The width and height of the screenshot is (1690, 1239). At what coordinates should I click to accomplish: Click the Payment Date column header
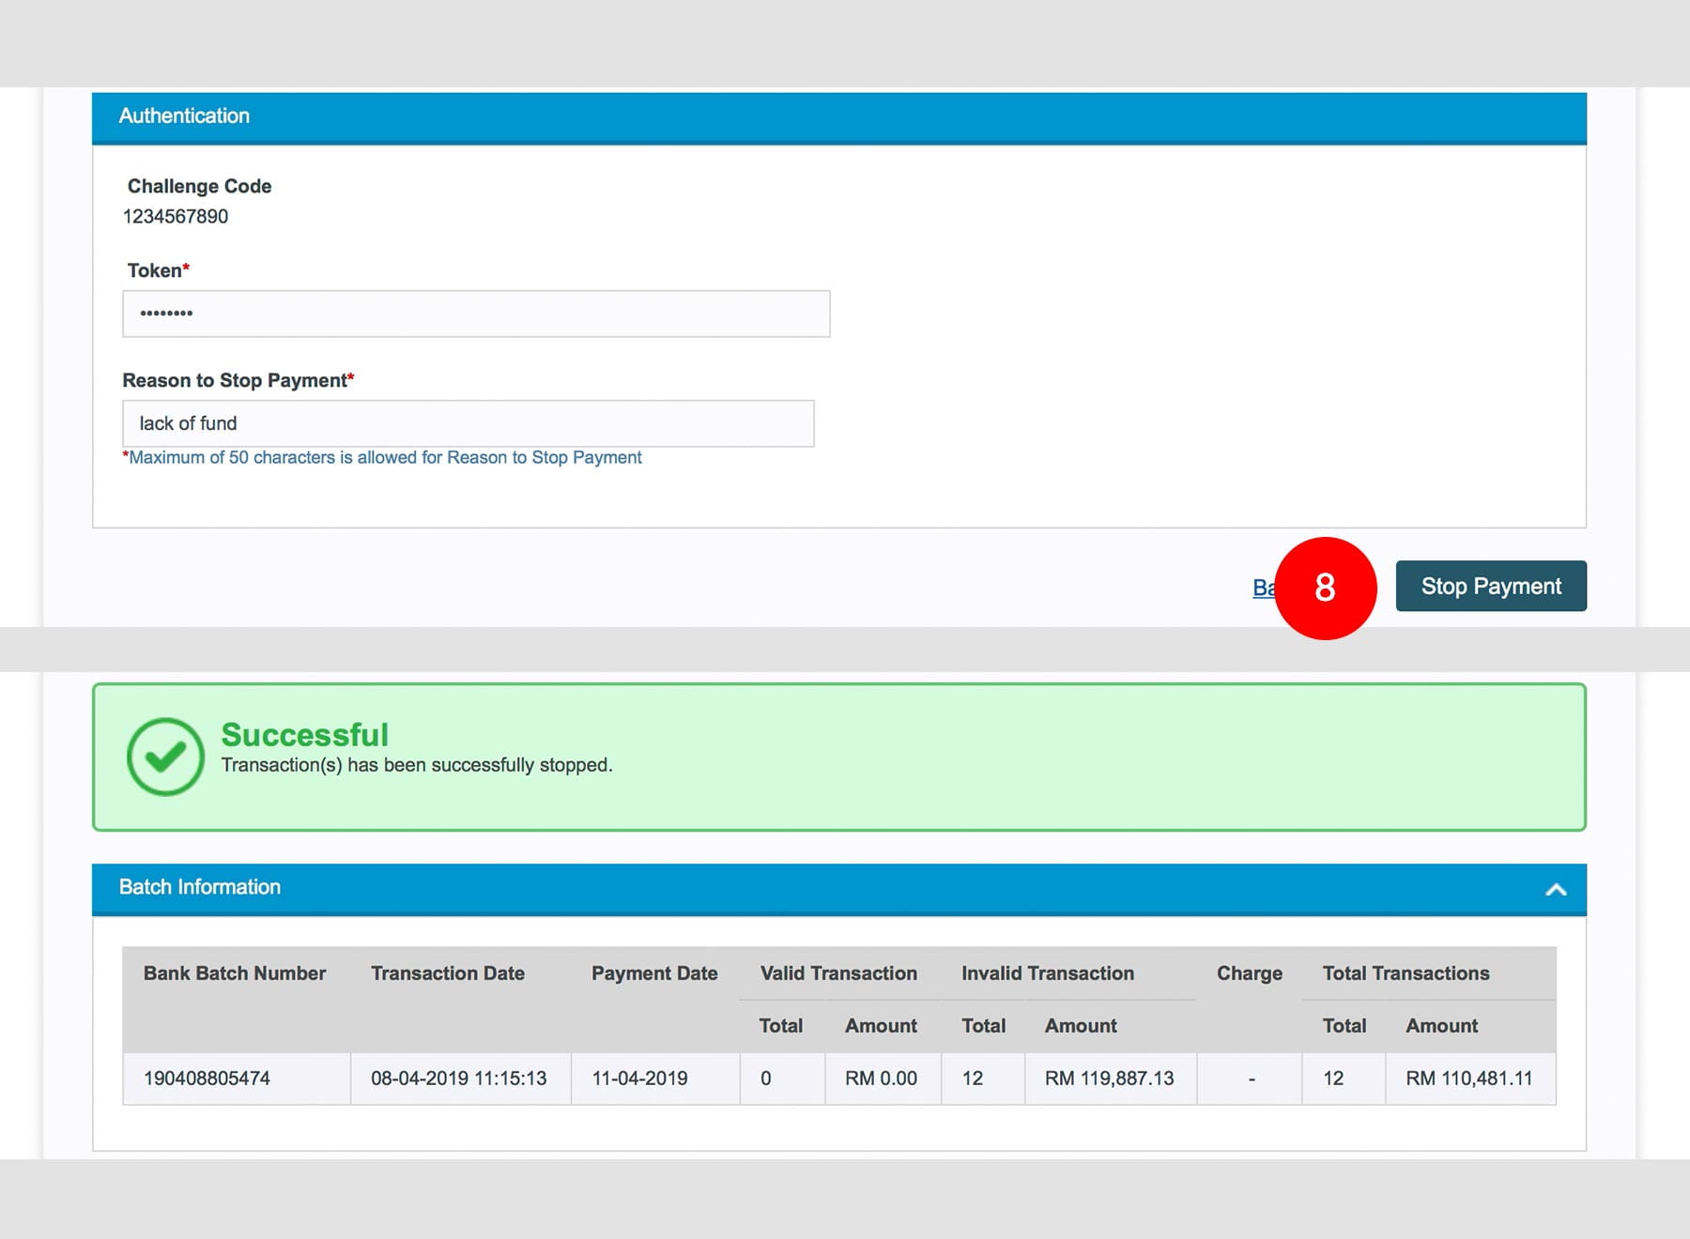click(654, 973)
